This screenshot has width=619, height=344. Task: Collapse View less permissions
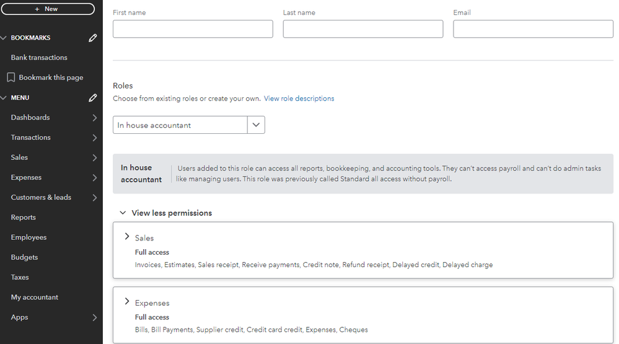[x=123, y=213]
